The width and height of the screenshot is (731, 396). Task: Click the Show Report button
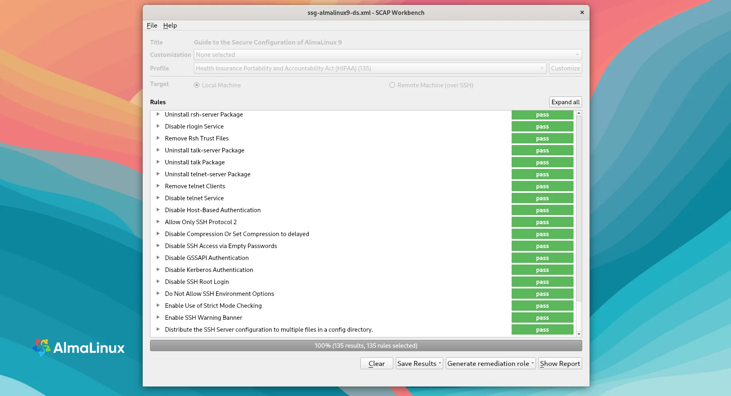(x=560, y=363)
